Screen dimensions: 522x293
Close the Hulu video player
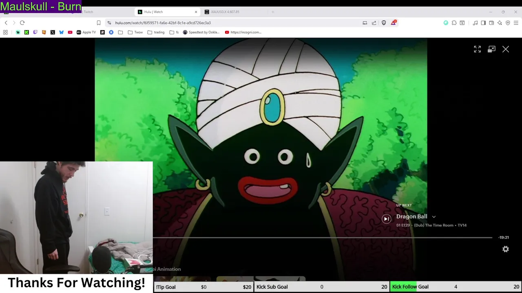tap(506, 49)
